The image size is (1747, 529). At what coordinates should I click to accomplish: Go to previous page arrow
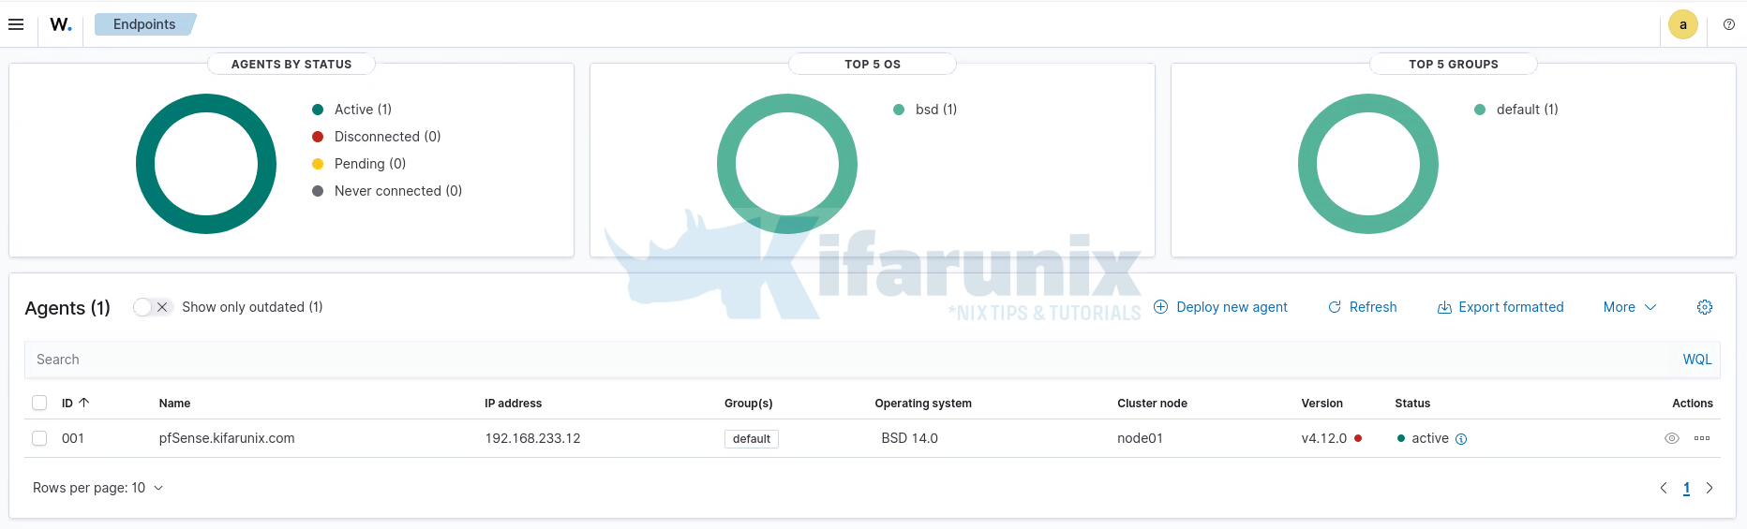(1664, 488)
